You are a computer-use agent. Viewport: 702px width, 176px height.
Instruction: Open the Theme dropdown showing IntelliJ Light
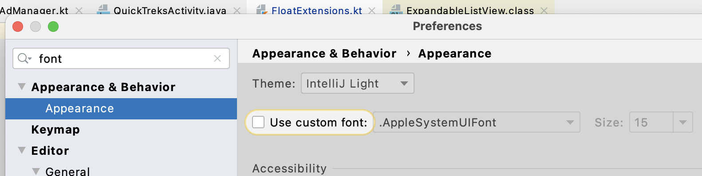coord(357,83)
